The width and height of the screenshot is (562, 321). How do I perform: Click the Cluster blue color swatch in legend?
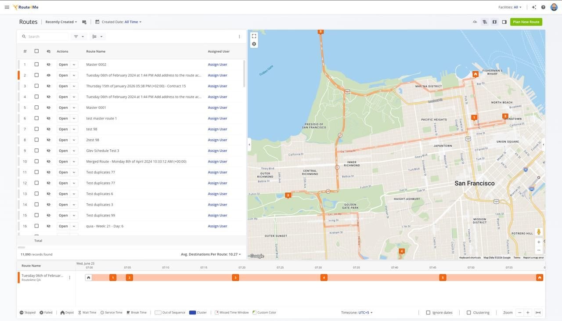[x=192, y=313]
